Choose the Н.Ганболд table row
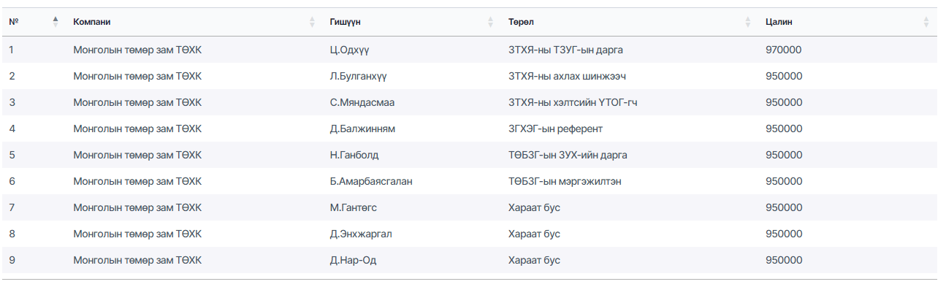The height and width of the screenshot is (287, 946). (469, 155)
